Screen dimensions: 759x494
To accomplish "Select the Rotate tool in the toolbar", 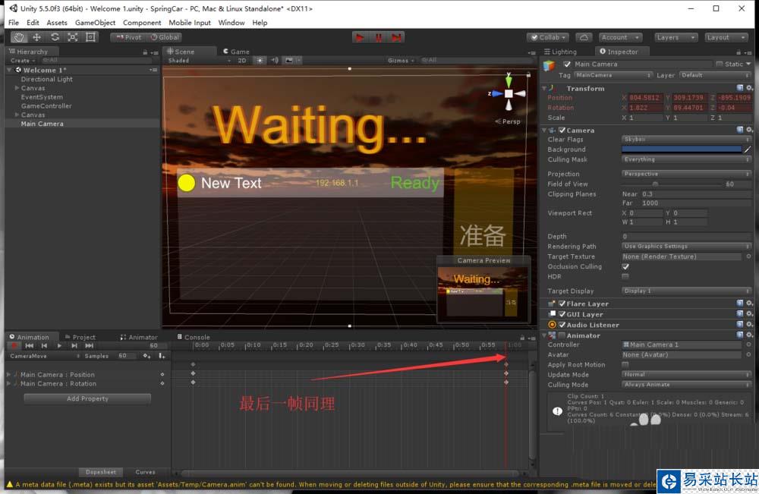I will click(55, 37).
